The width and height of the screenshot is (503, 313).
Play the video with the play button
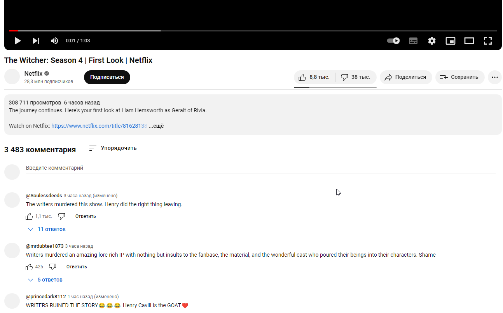(x=18, y=41)
